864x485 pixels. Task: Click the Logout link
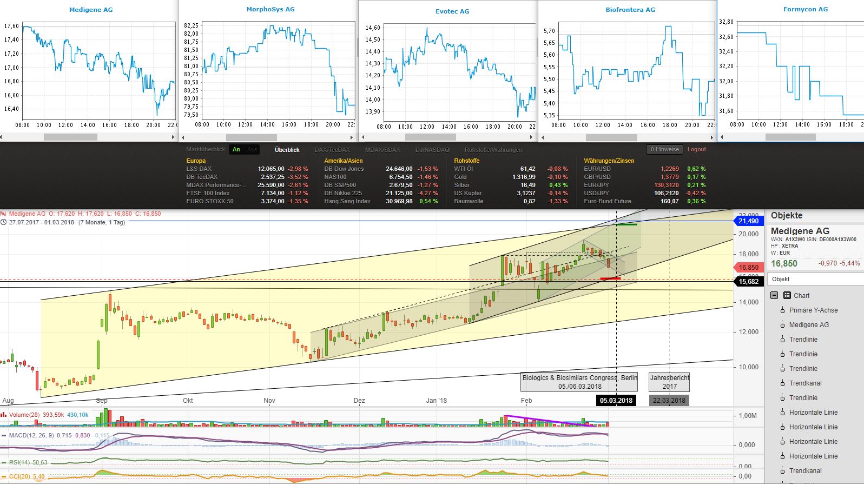coord(697,149)
